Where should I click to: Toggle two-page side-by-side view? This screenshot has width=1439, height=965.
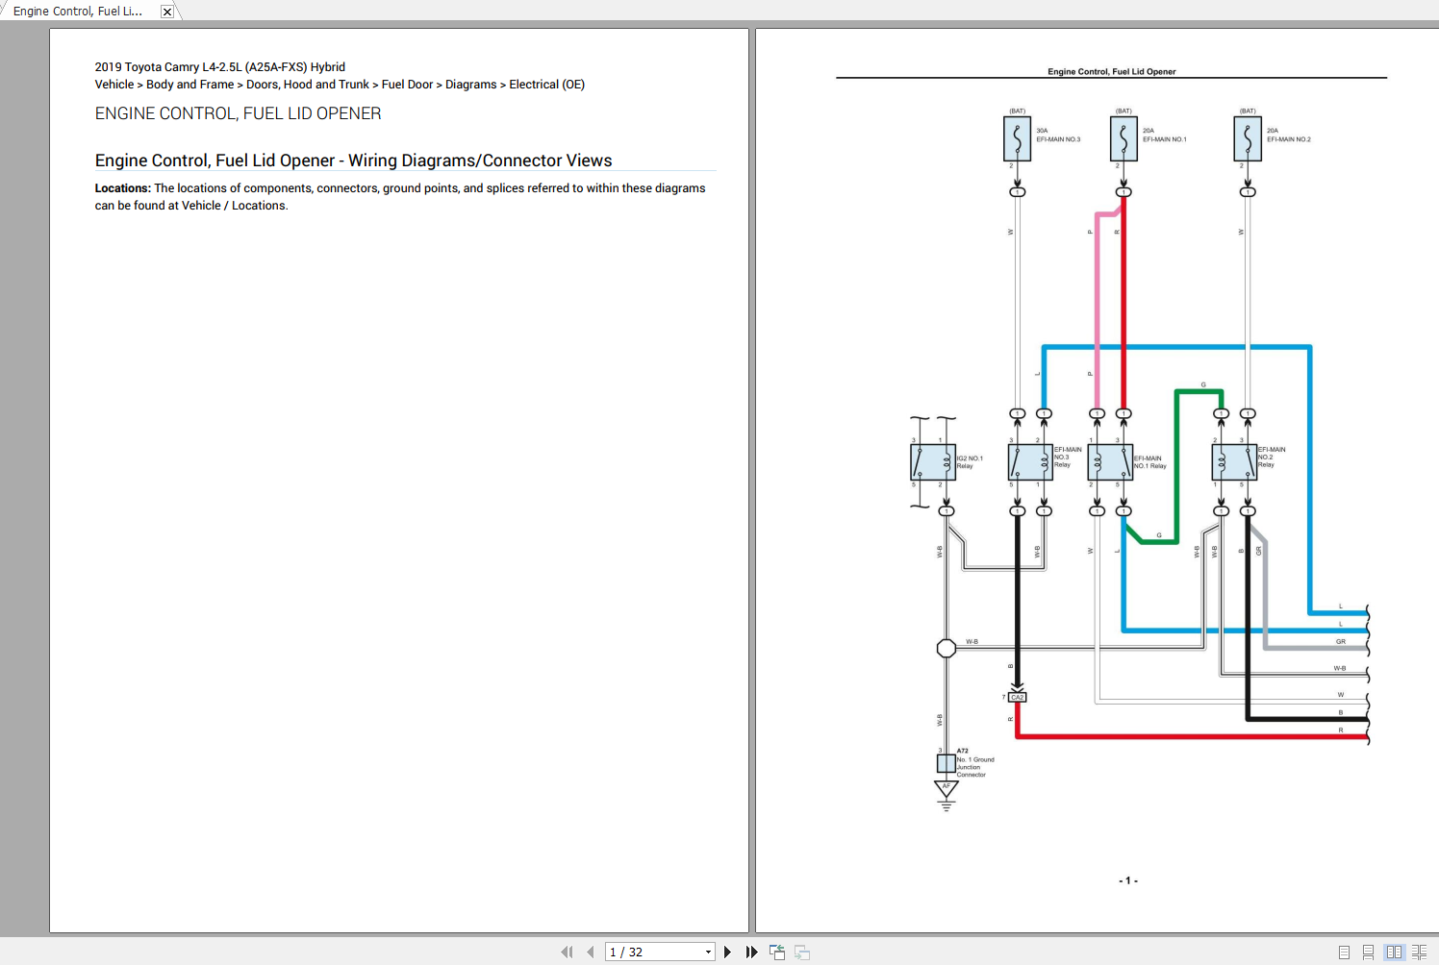click(1397, 952)
